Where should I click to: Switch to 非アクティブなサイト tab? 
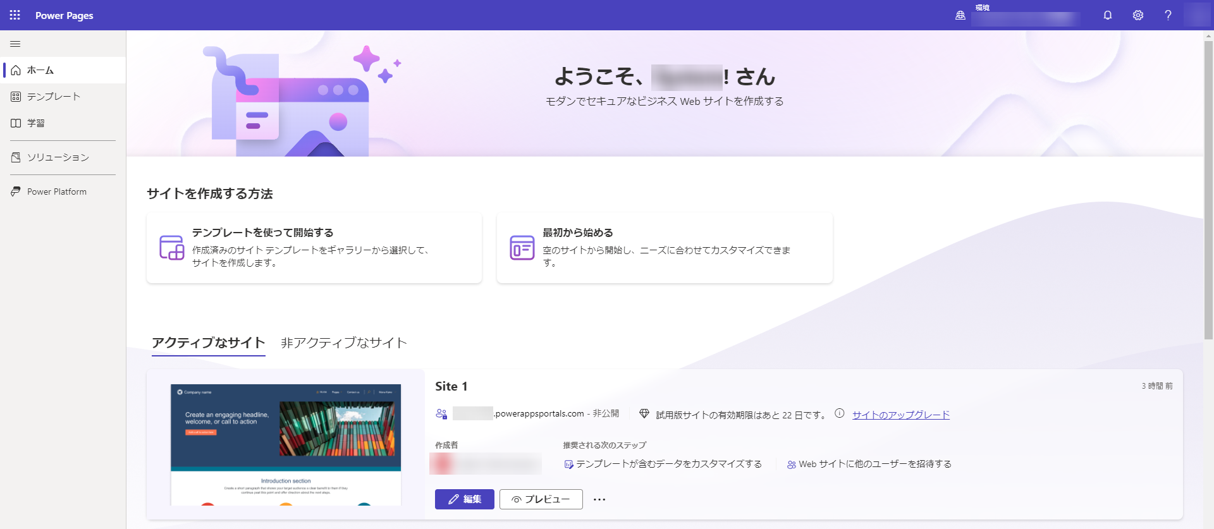pyautogui.click(x=344, y=343)
